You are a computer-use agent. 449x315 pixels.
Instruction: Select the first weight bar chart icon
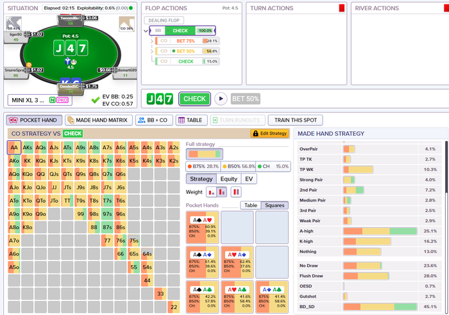coord(211,192)
